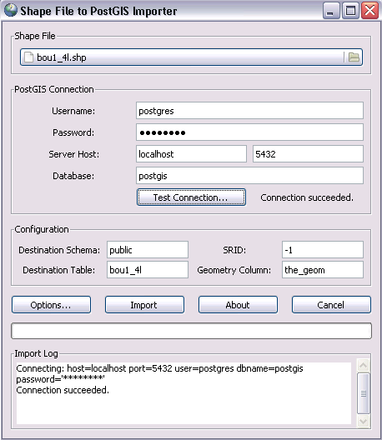Click the Import Log scrollbar up arrow
The height and width of the screenshot is (440, 382).
(x=363, y=365)
